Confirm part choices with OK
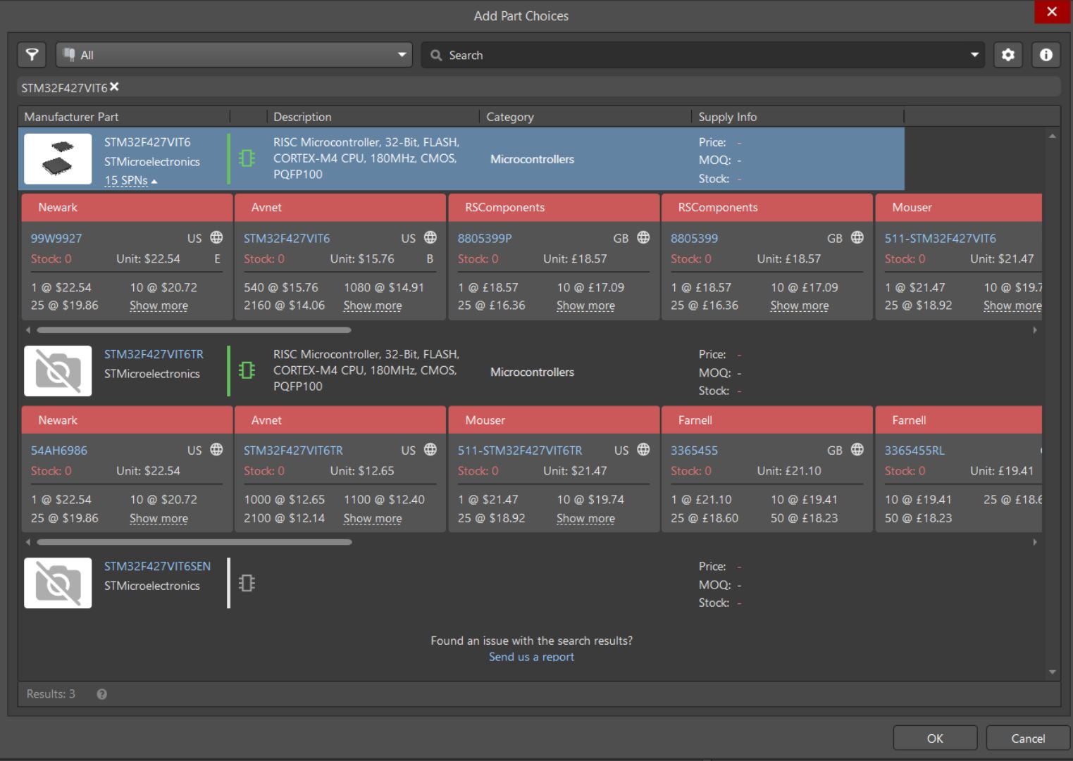Viewport: 1073px width, 761px height. pos(935,738)
